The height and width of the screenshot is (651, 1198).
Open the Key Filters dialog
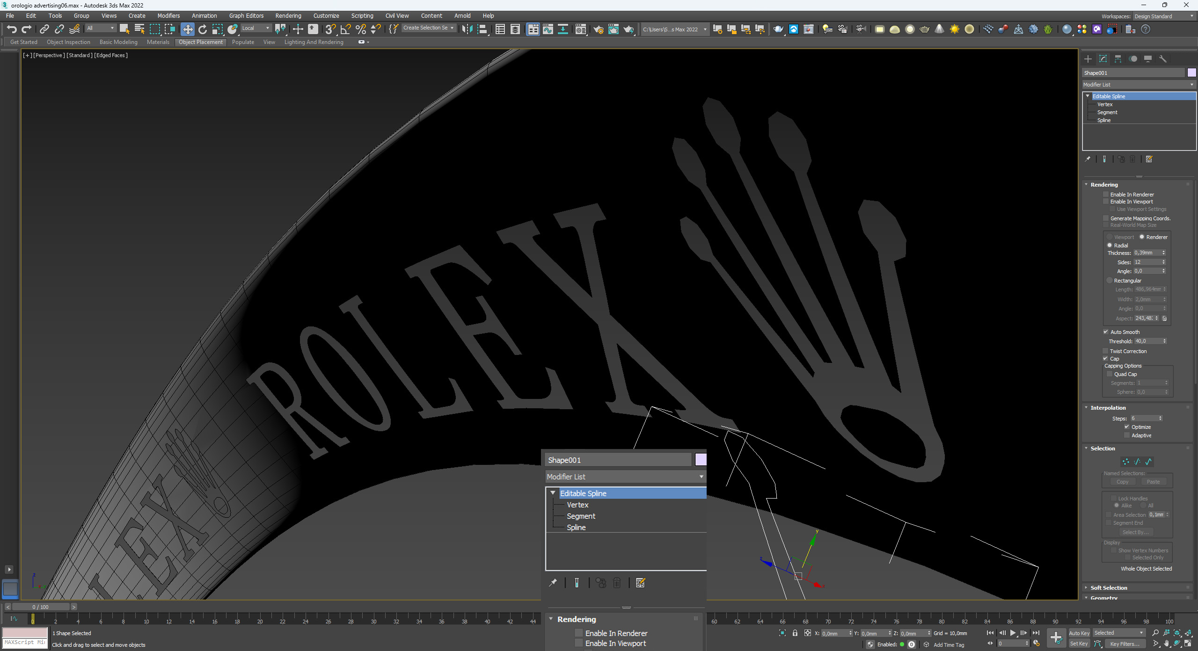[x=1125, y=644]
